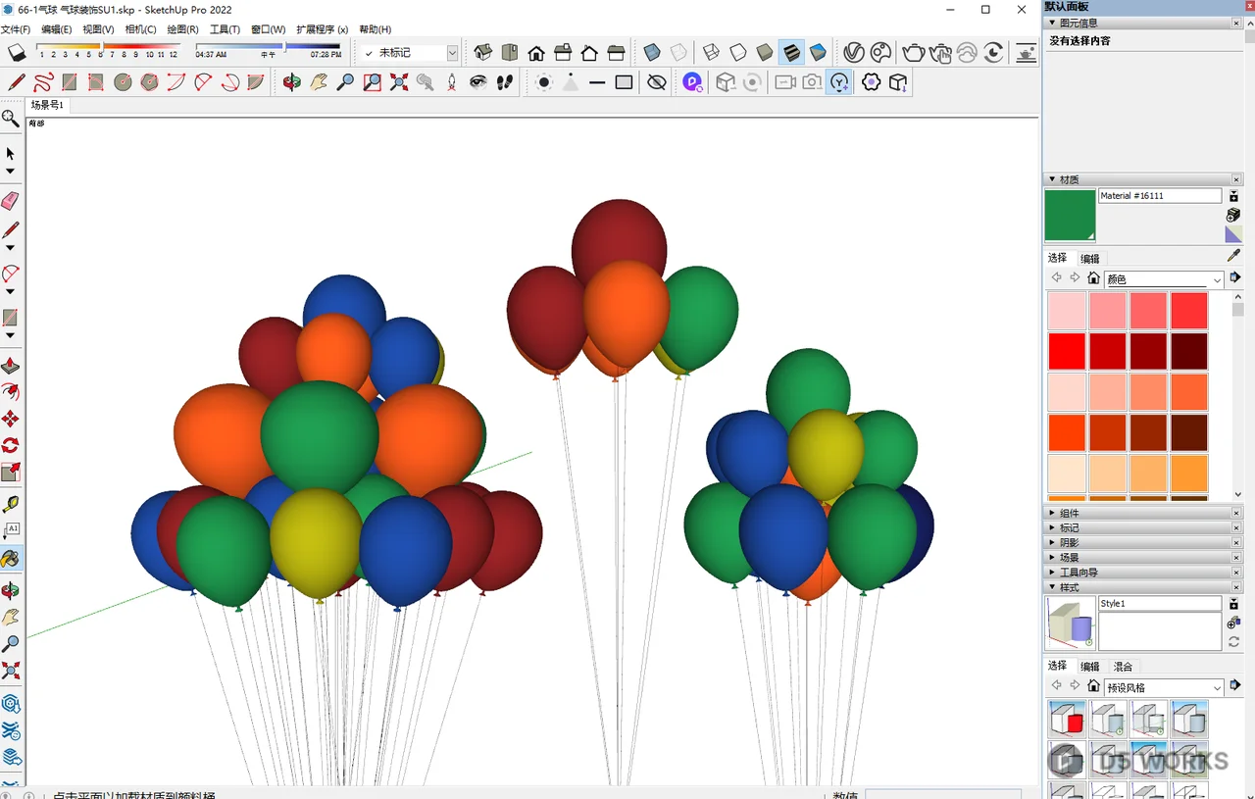Toggle Monochrome face style
This screenshot has width=1255, height=799.
click(819, 52)
